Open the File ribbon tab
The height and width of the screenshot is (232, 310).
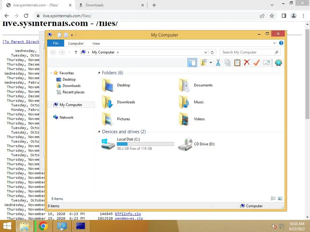pos(56,43)
